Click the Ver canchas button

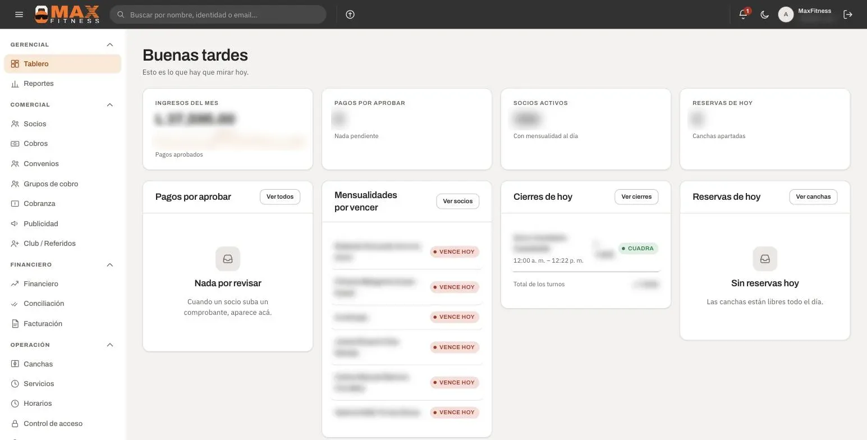tap(813, 197)
